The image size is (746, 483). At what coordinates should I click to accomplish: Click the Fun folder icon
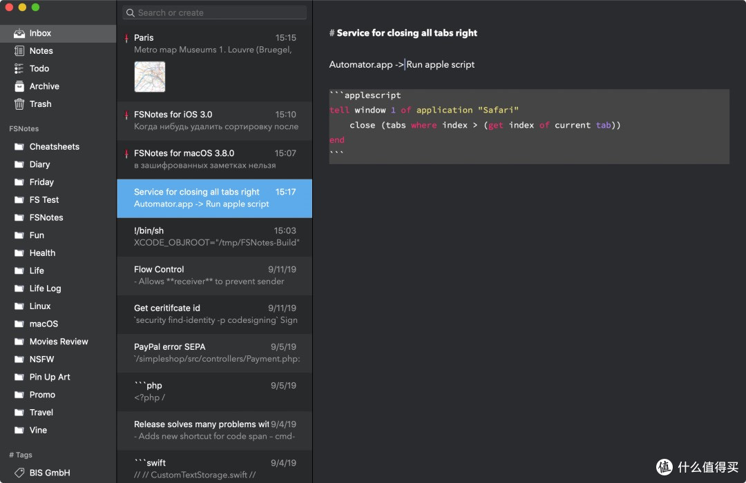(19, 235)
